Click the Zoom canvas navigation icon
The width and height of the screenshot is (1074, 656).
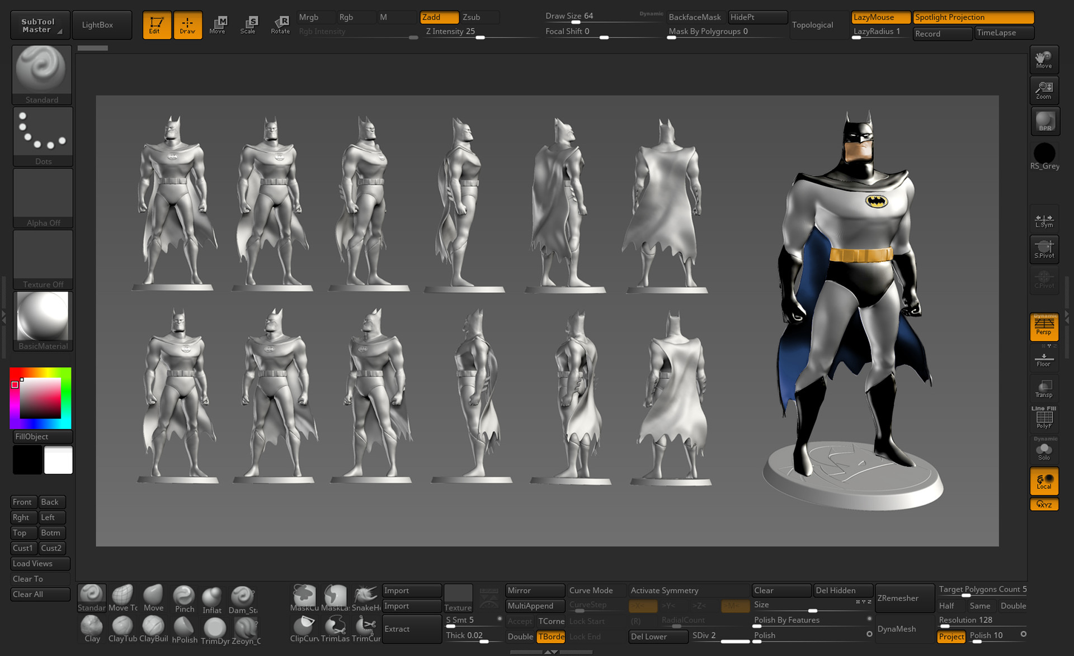pyautogui.click(x=1044, y=90)
